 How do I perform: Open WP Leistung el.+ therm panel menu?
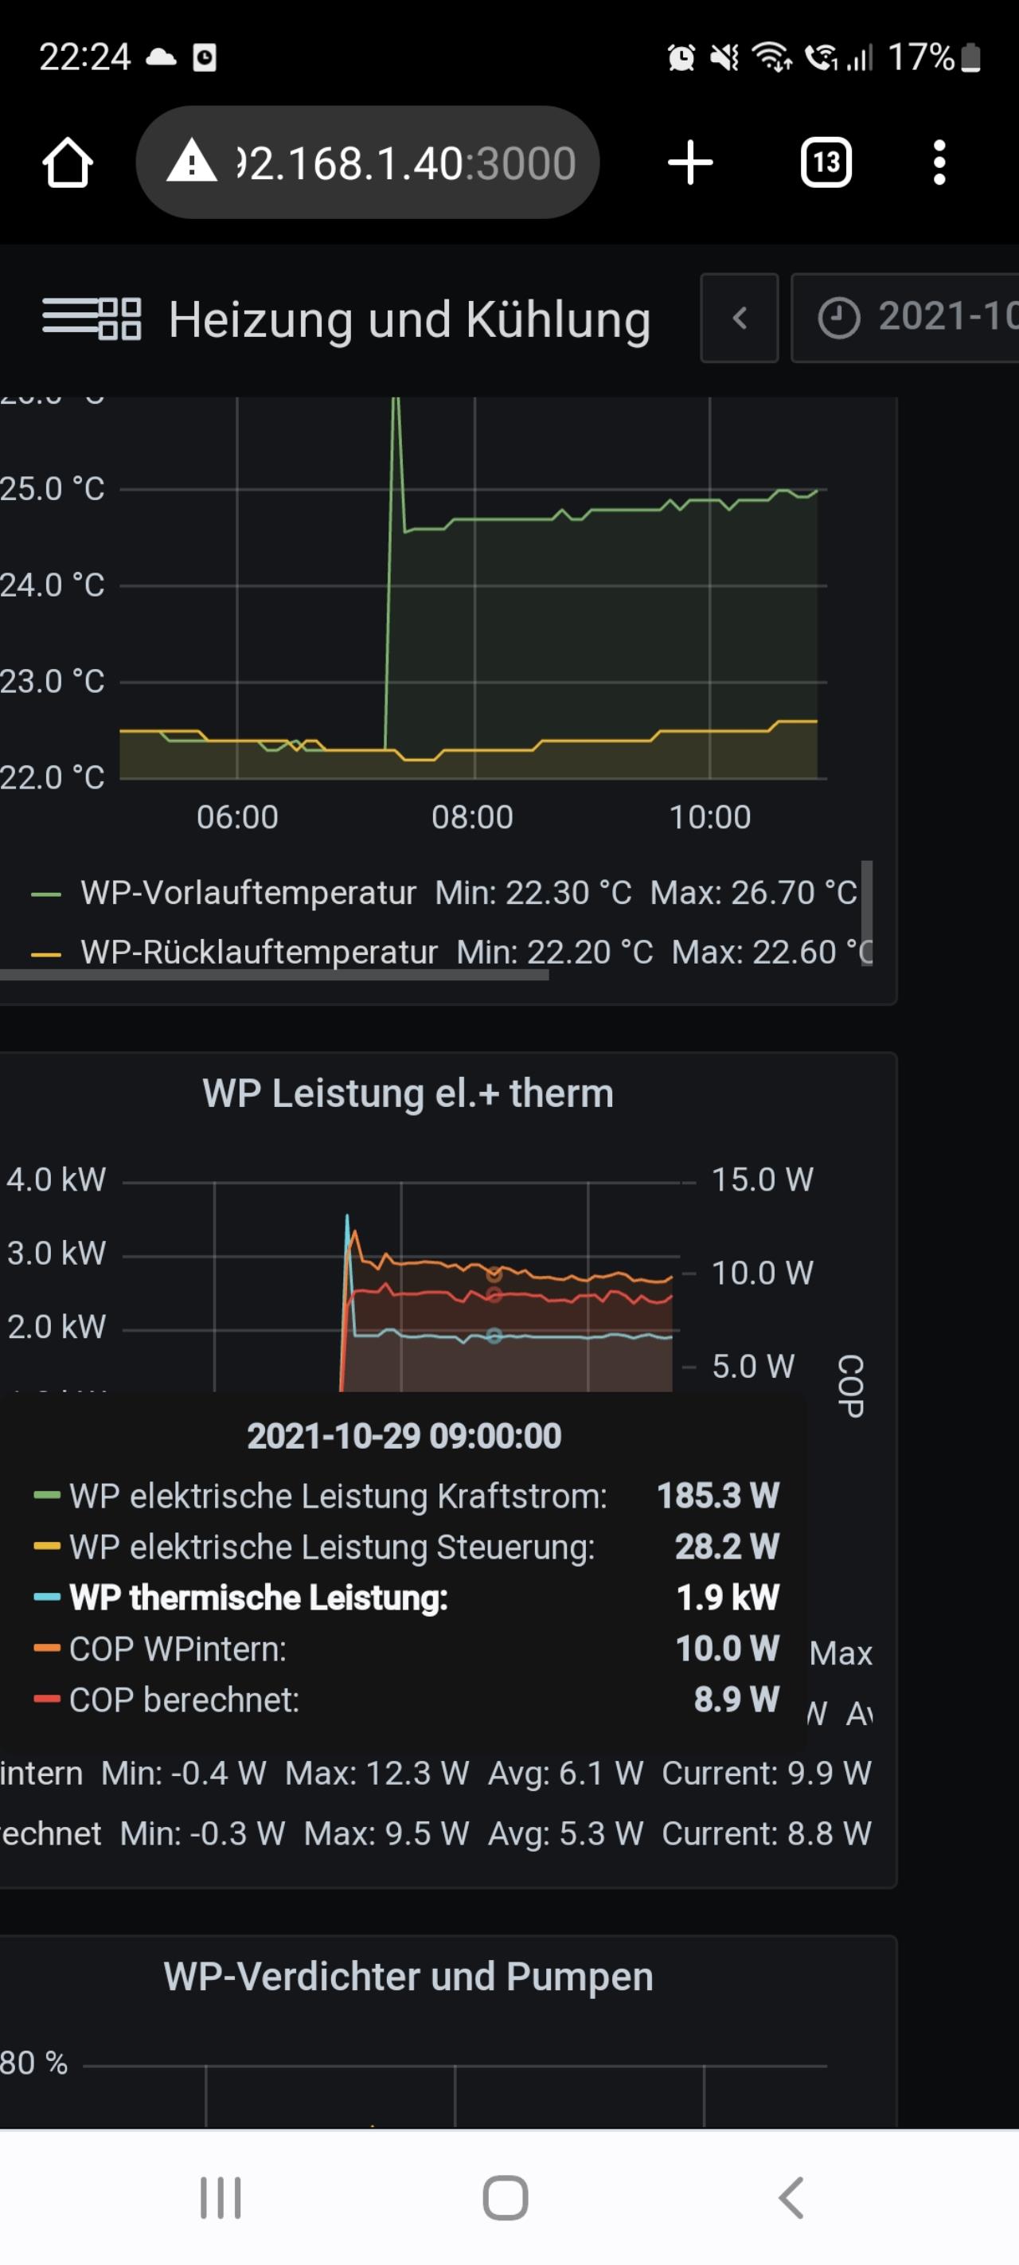(x=408, y=1093)
